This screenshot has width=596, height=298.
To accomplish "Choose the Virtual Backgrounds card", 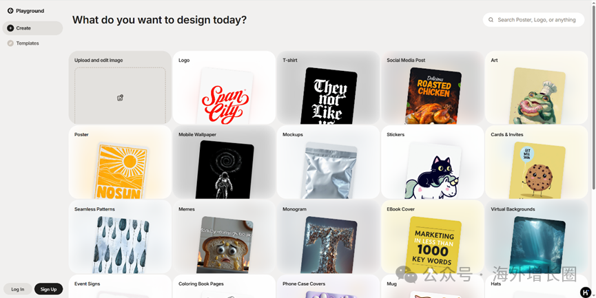I will click(x=537, y=237).
